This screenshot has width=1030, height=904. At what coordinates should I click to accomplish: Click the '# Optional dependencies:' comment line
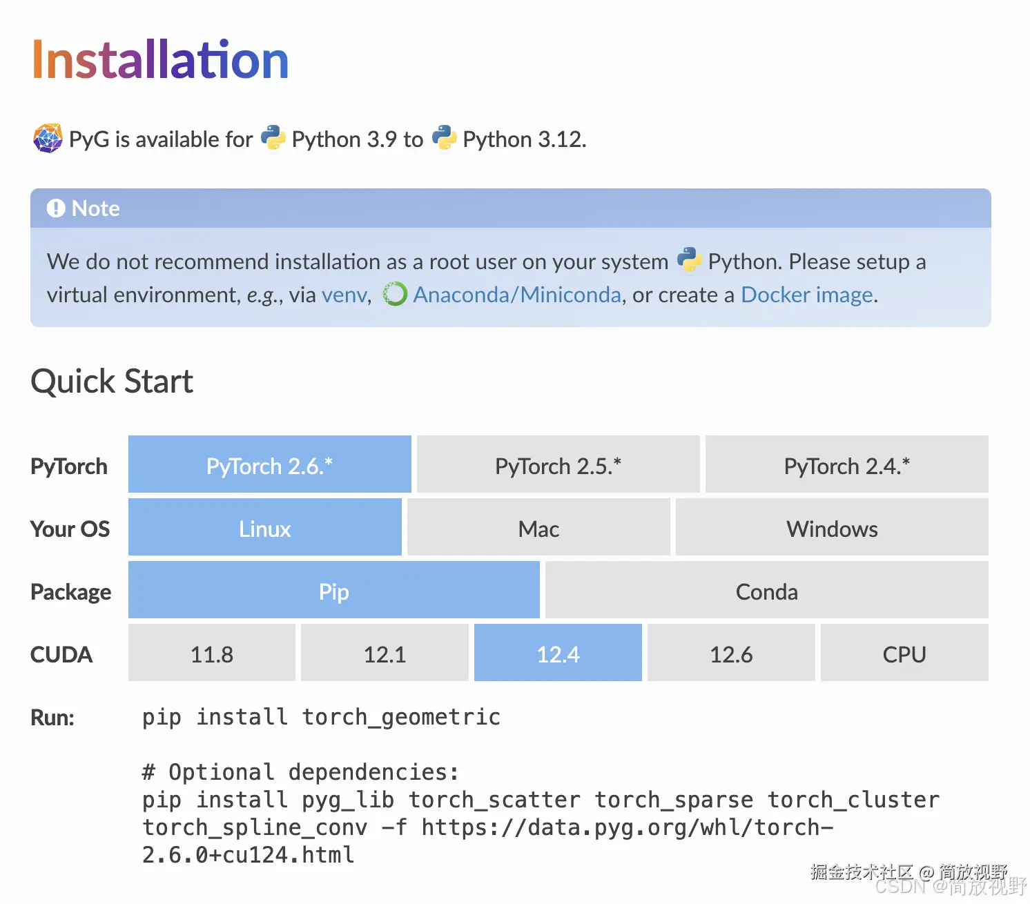coord(300,772)
